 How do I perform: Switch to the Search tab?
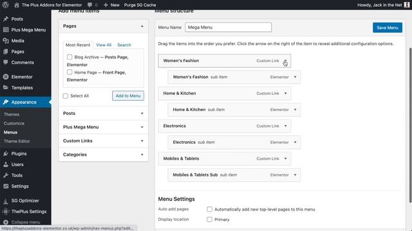(x=124, y=45)
